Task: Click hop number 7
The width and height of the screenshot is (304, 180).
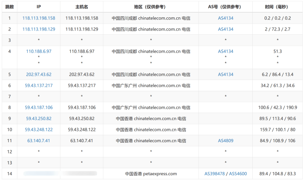Action: [x=10, y=97]
